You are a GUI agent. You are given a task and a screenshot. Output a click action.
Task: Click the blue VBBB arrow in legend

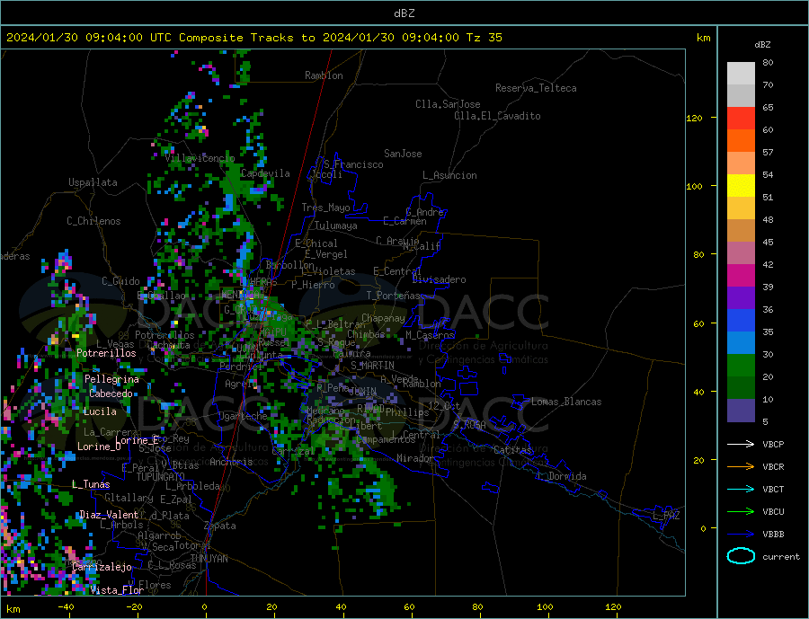[741, 535]
